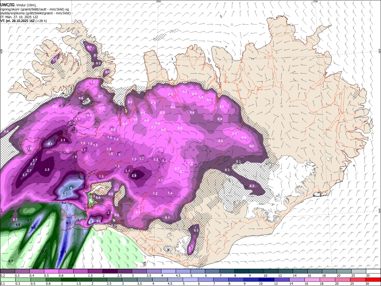The image size is (381, 286).
Task: Pick the lower legend violet swatch starting at 12
Action: pos(282,279)
